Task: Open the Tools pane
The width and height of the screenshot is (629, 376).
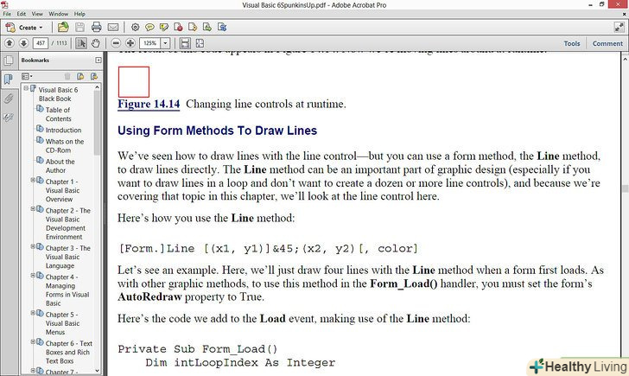Action: point(572,43)
